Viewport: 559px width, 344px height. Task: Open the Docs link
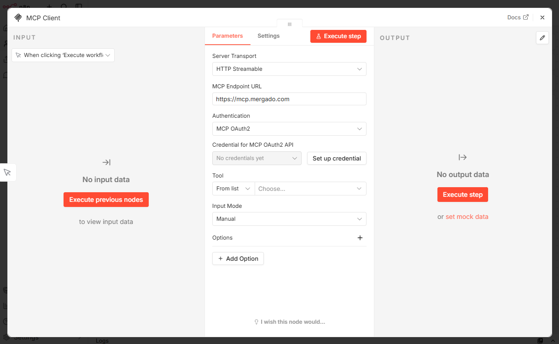pos(518,17)
